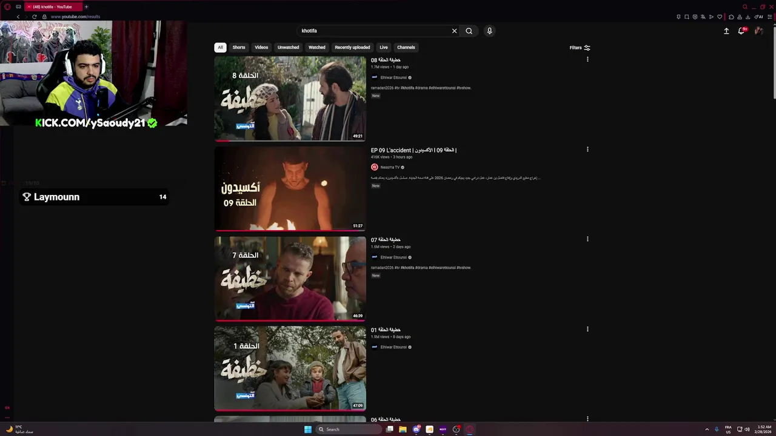Show hidden system tray icons chevron
This screenshot has width=776, height=436.
point(707,429)
